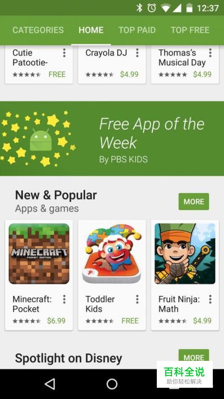Open the Minecraft Pocket Edition app icon
The height and width of the screenshot is (399, 224).
pos(39,254)
